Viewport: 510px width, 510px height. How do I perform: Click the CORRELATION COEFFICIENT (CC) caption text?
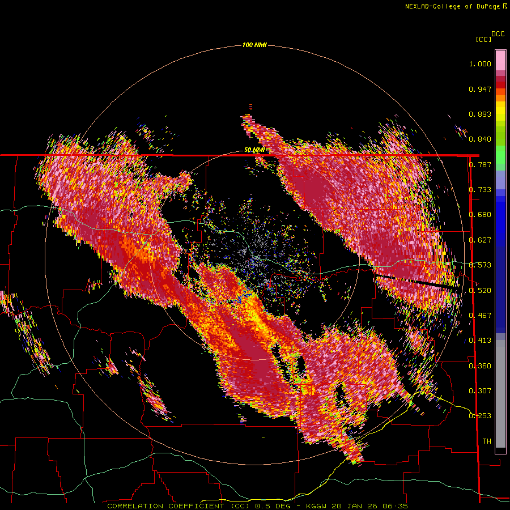tap(178, 506)
